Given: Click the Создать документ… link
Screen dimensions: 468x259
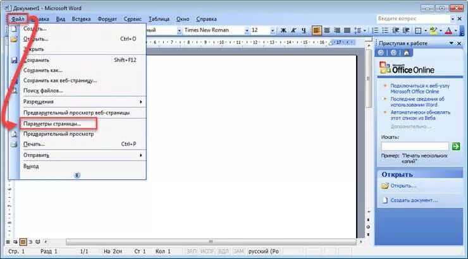Looking at the screenshot, I should tap(414, 200).
